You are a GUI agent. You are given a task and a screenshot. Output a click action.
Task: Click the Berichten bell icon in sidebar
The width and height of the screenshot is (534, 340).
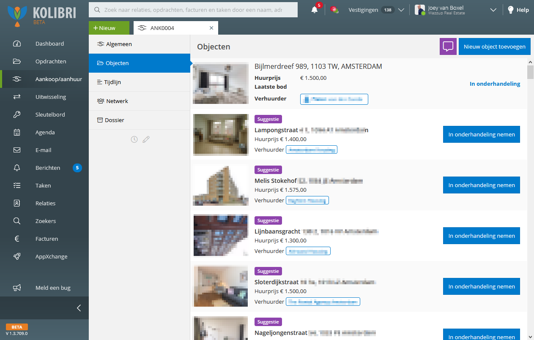coord(17,168)
